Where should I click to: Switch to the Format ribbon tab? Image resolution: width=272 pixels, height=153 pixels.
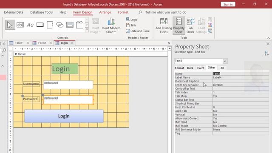pyautogui.click(x=123, y=12)
